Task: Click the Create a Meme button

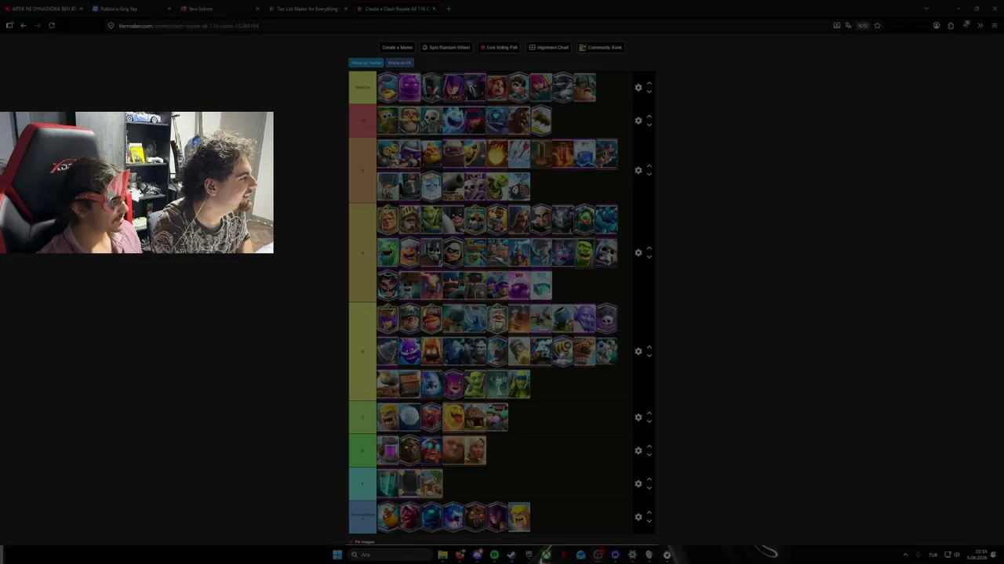Action: [397, 47]
